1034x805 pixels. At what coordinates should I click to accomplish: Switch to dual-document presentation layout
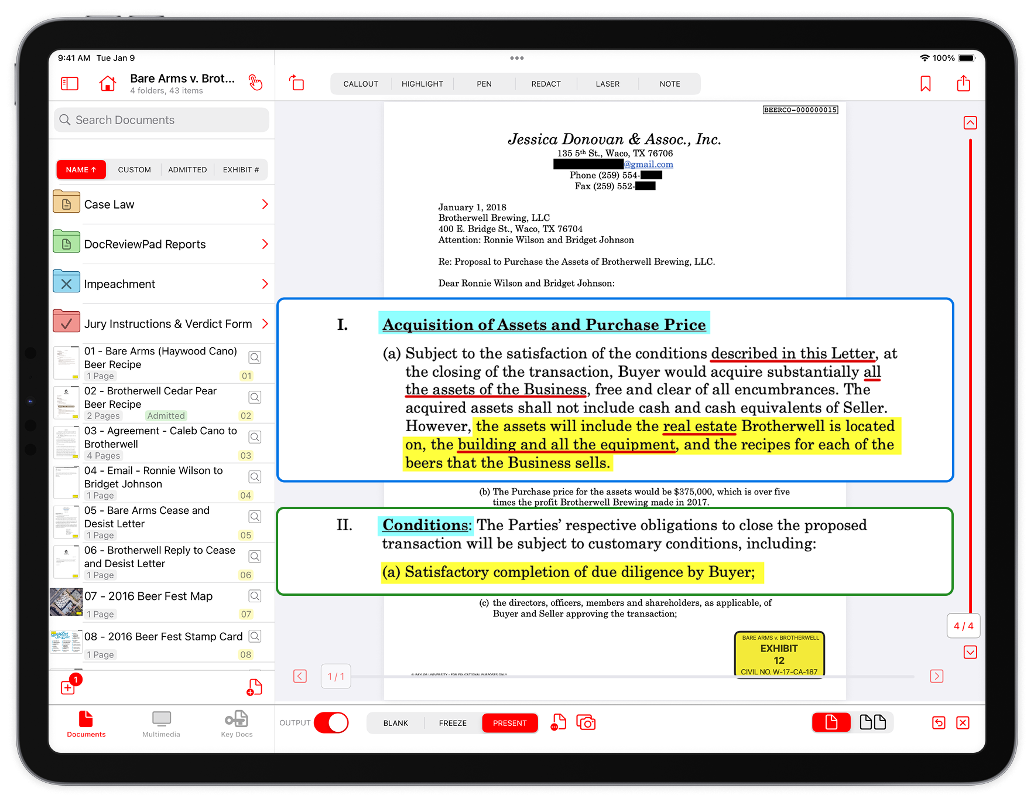click(x=875, y=722)
